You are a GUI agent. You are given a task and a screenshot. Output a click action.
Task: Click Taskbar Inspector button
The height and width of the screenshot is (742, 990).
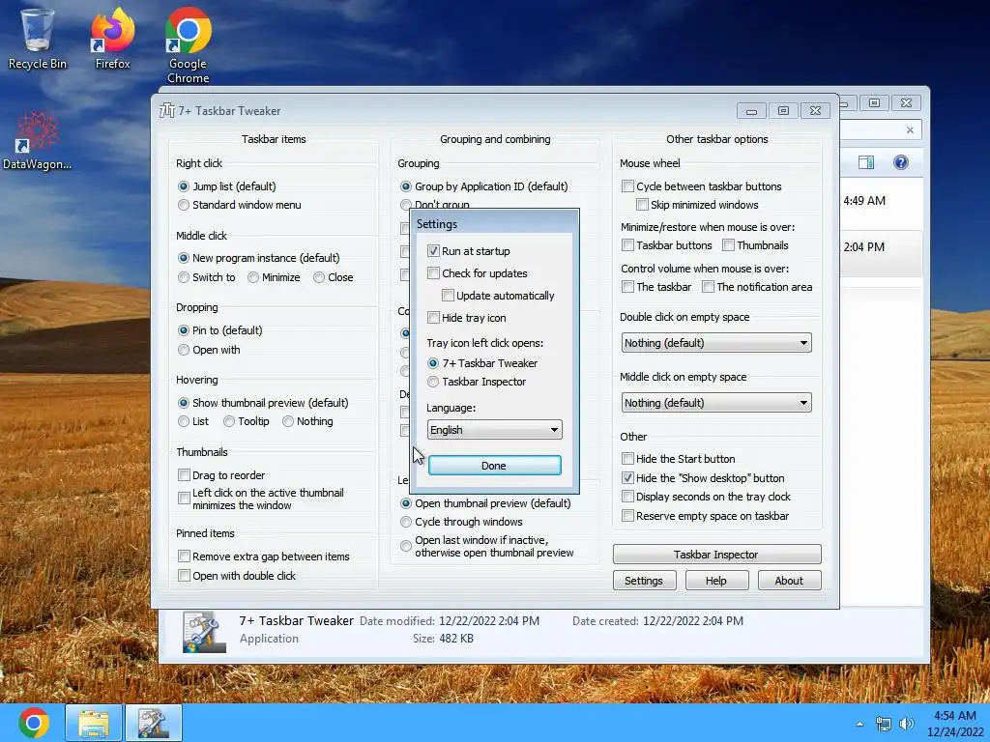[716, 554]
